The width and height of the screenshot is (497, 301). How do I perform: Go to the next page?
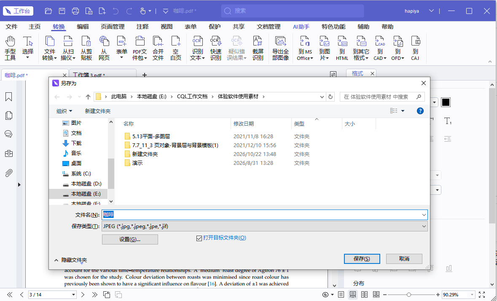(x=83, y=295)
